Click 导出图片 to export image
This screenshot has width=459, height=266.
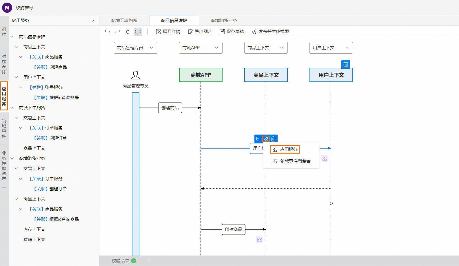pos(200,32)
